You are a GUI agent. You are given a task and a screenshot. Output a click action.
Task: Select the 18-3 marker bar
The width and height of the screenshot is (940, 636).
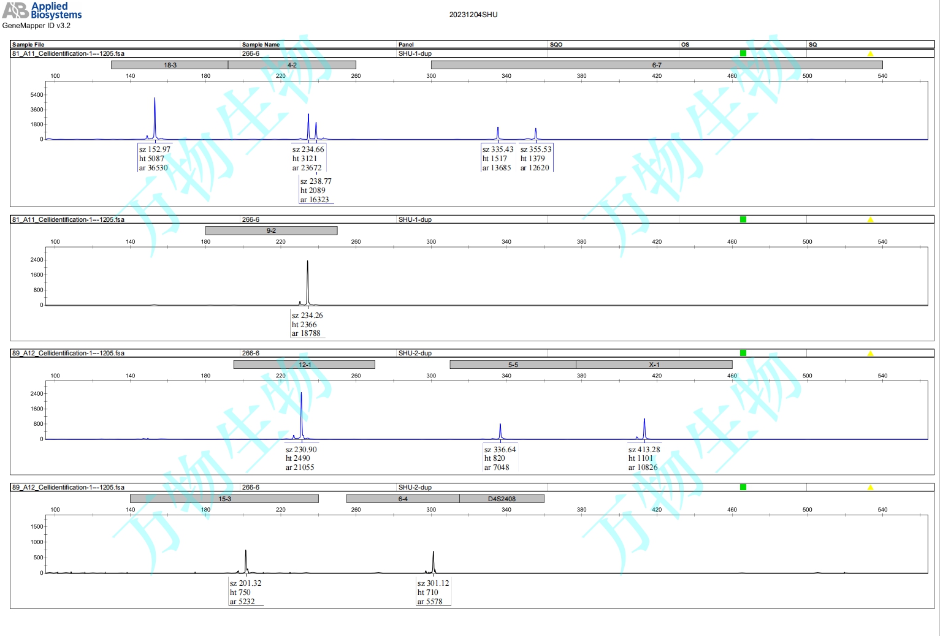tap(170, 65)
